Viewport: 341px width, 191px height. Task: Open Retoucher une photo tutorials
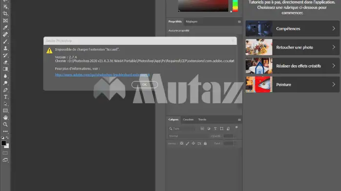coord(292,47)
